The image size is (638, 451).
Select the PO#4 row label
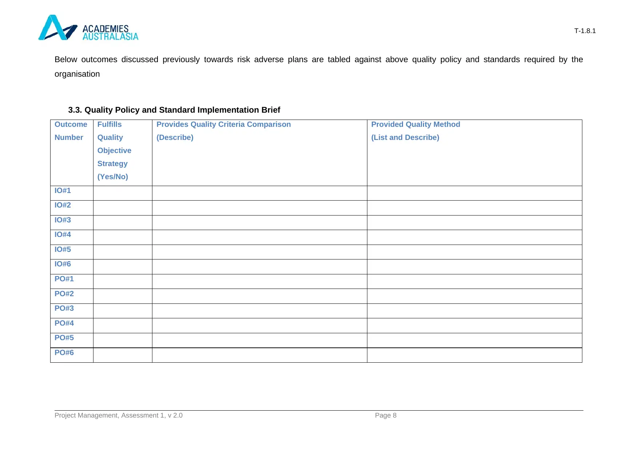[64, 323]
